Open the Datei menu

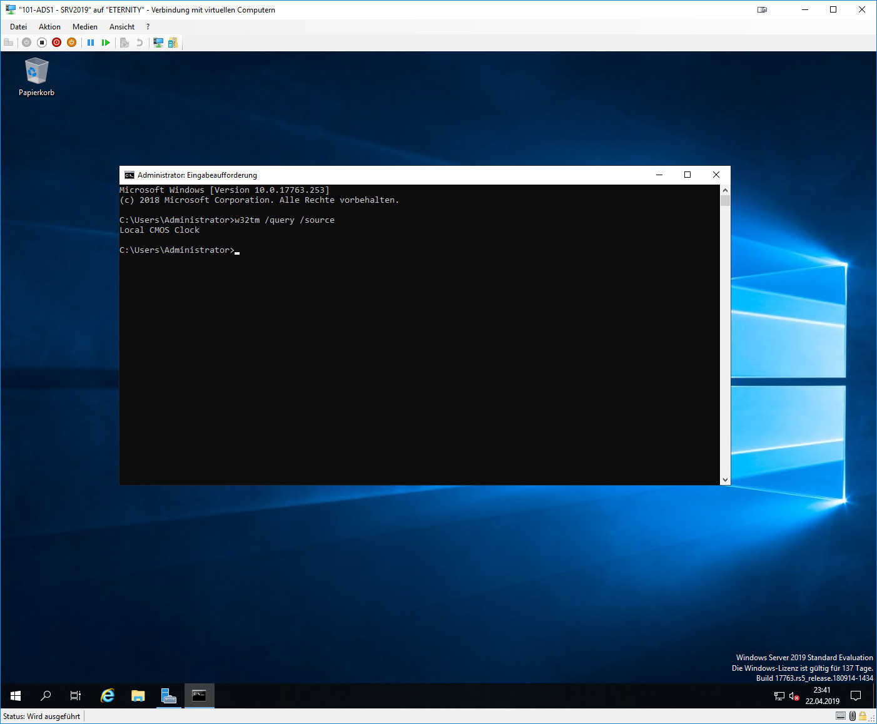coord(18,27)
